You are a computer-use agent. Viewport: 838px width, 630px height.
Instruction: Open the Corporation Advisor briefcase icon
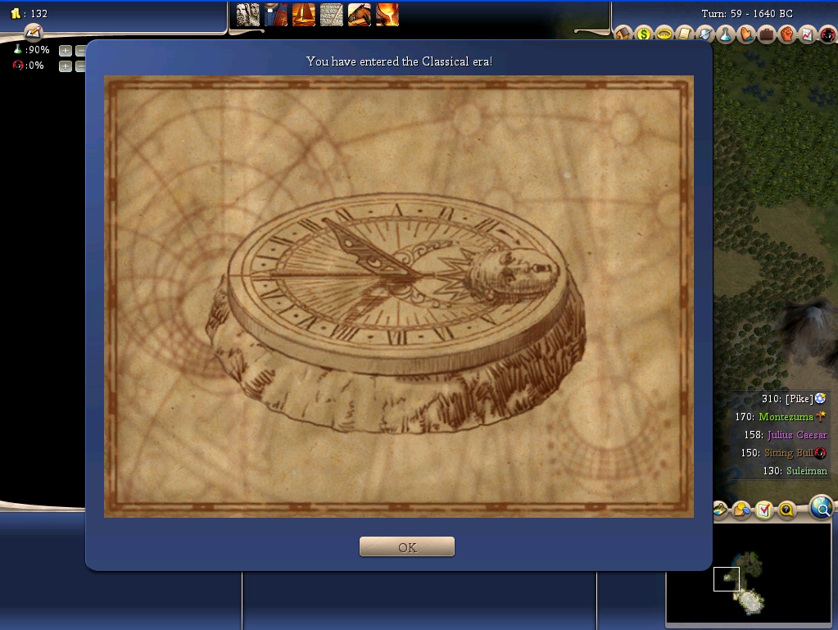point(767,34)
